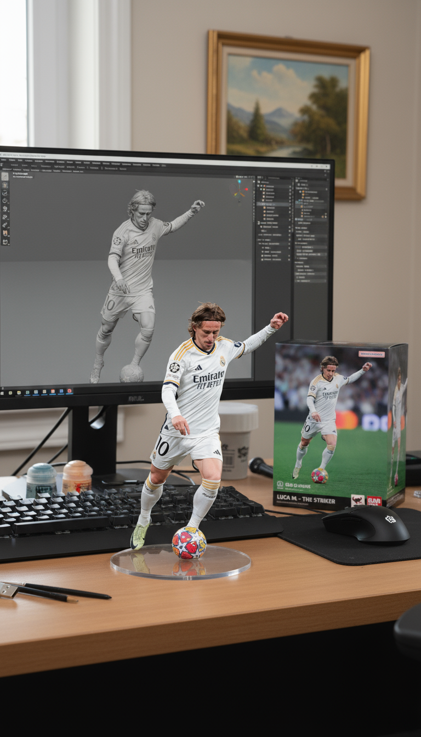421x737 pixels.
Task: Hide the last object listed in the outliner
Action: [289, 258]
